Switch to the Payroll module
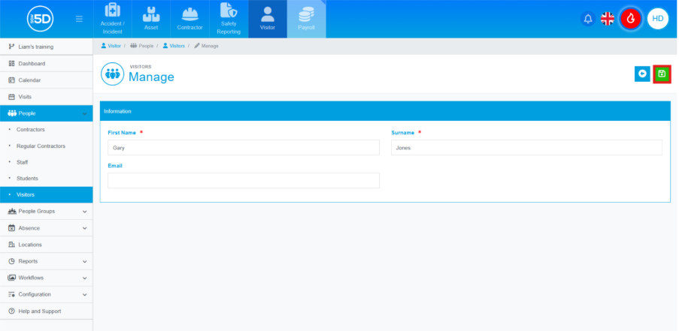 click(x=306, y=19)
